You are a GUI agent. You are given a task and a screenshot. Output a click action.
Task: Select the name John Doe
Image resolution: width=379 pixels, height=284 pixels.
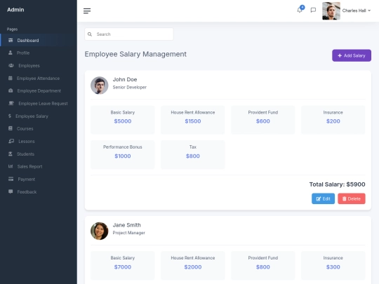[125, 79]
